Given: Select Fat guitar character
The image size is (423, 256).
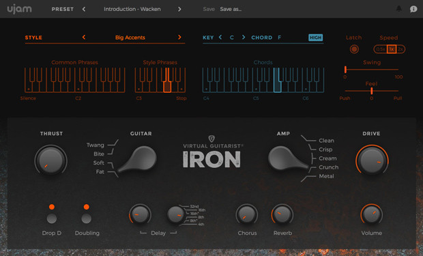Looking at the screenshot, I should [100, 172].
